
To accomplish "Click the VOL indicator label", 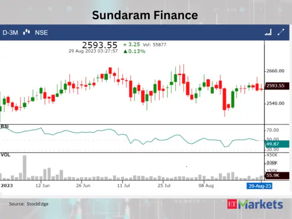I will 5,155.
